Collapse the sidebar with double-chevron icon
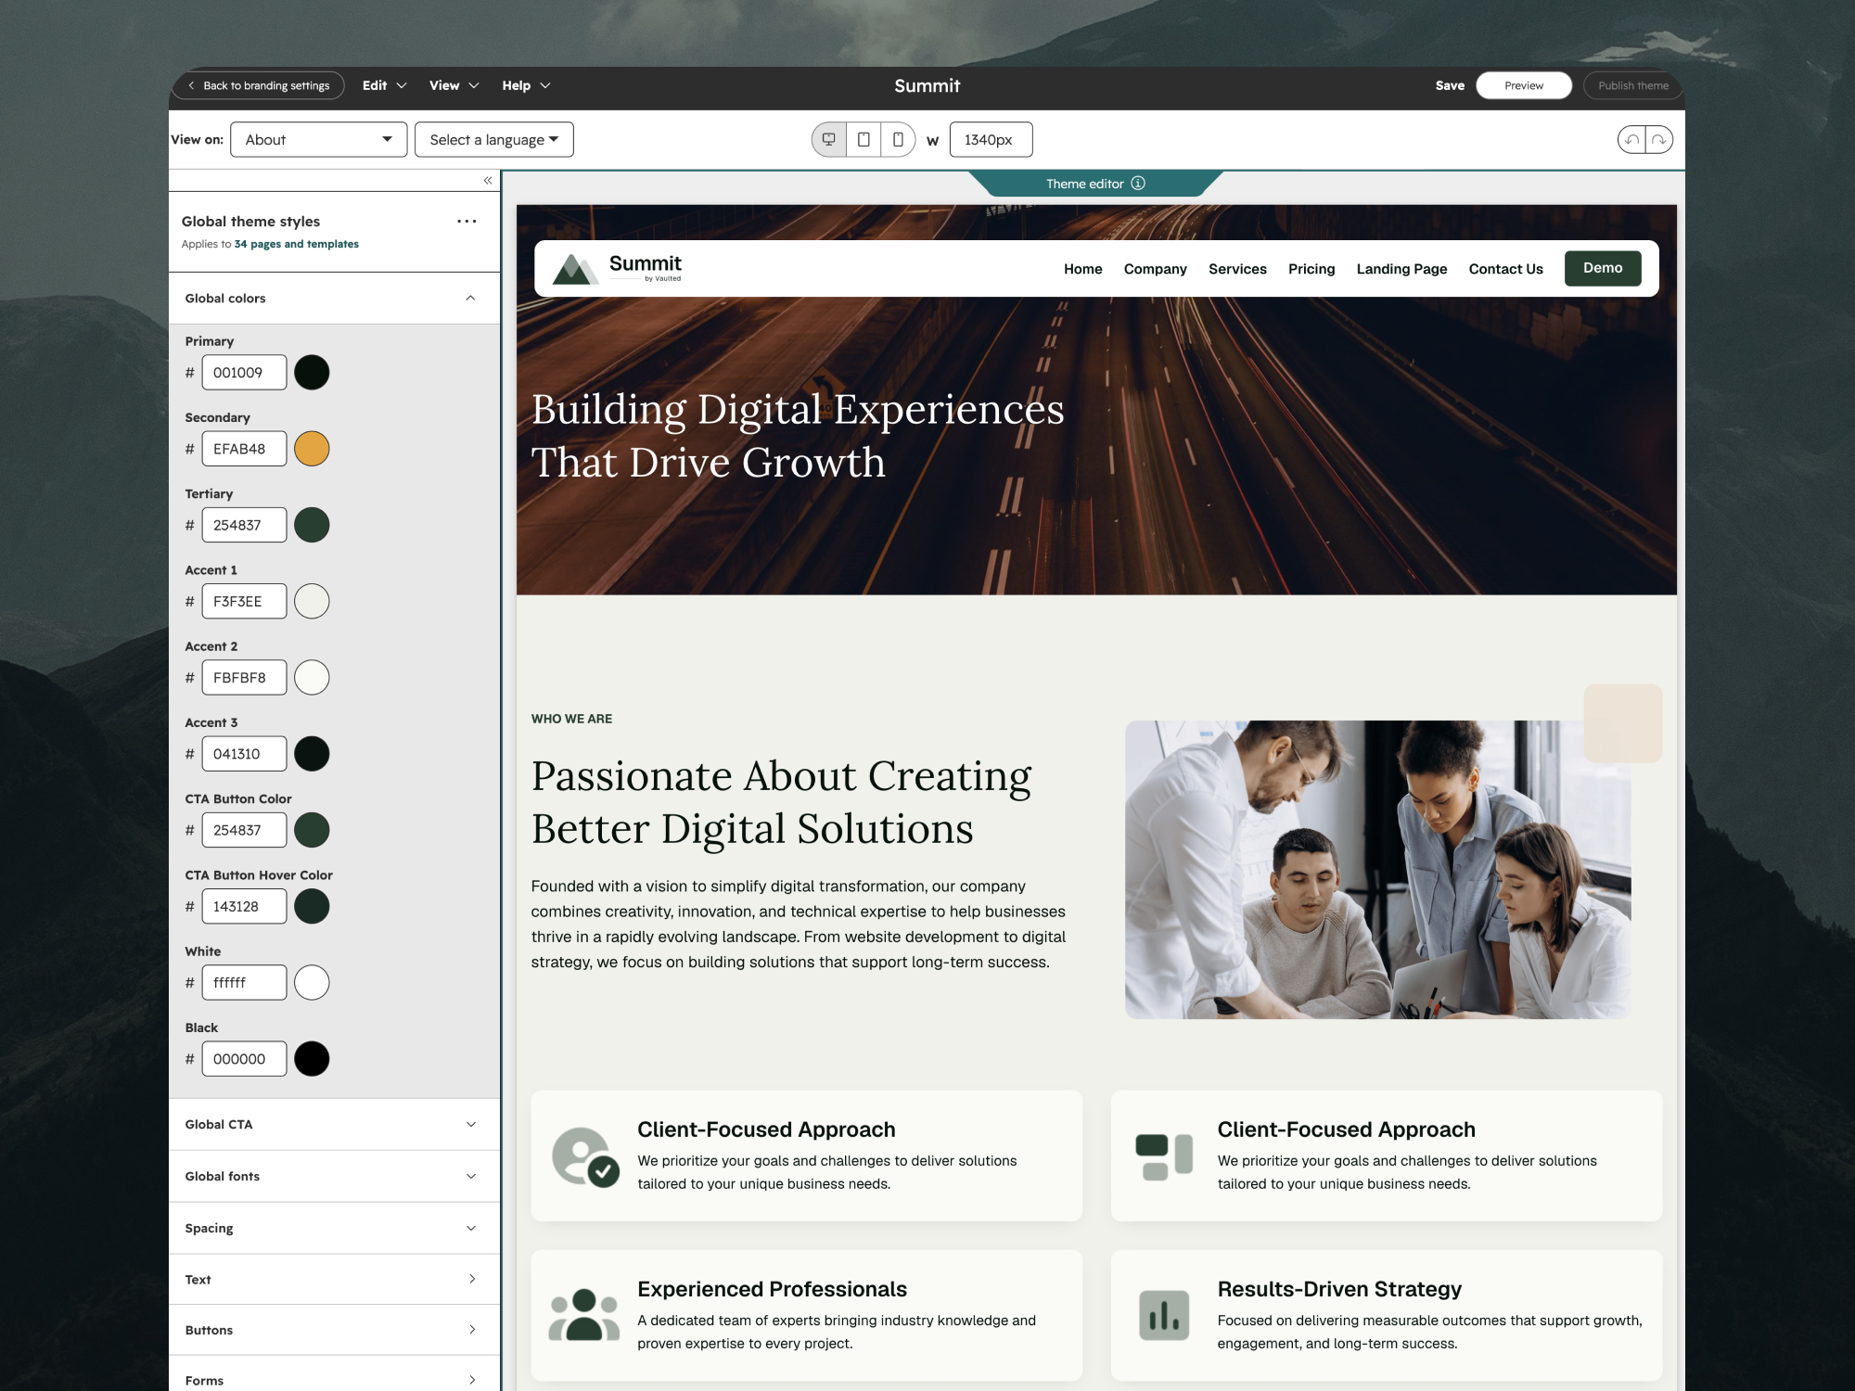The image size is (1855, 1391). [x=488, y=181]
